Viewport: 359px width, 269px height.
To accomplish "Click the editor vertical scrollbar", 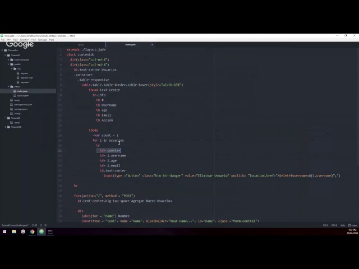I will pos(358,107).
